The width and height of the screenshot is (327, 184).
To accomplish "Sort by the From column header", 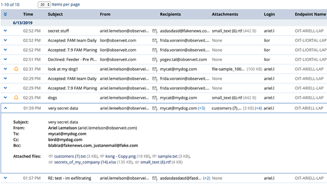I will [105, 14].
